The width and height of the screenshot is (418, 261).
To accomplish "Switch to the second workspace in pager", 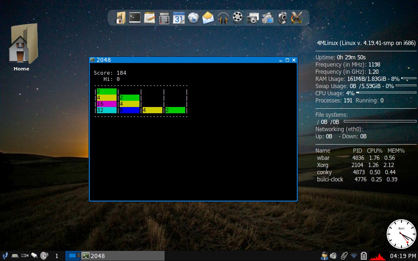I will (x=78, y=255).
